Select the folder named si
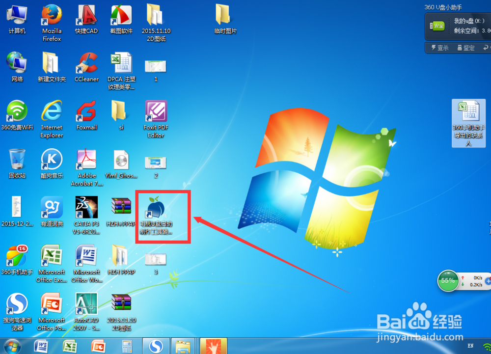This screenshot has height=354, width=491. (121, 115)
